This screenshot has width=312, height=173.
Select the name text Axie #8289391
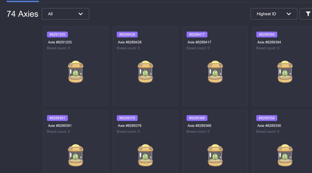(60, 126)
